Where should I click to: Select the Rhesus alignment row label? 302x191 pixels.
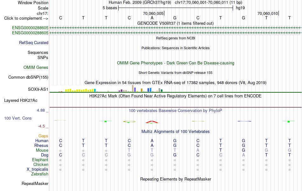point(41,145)
